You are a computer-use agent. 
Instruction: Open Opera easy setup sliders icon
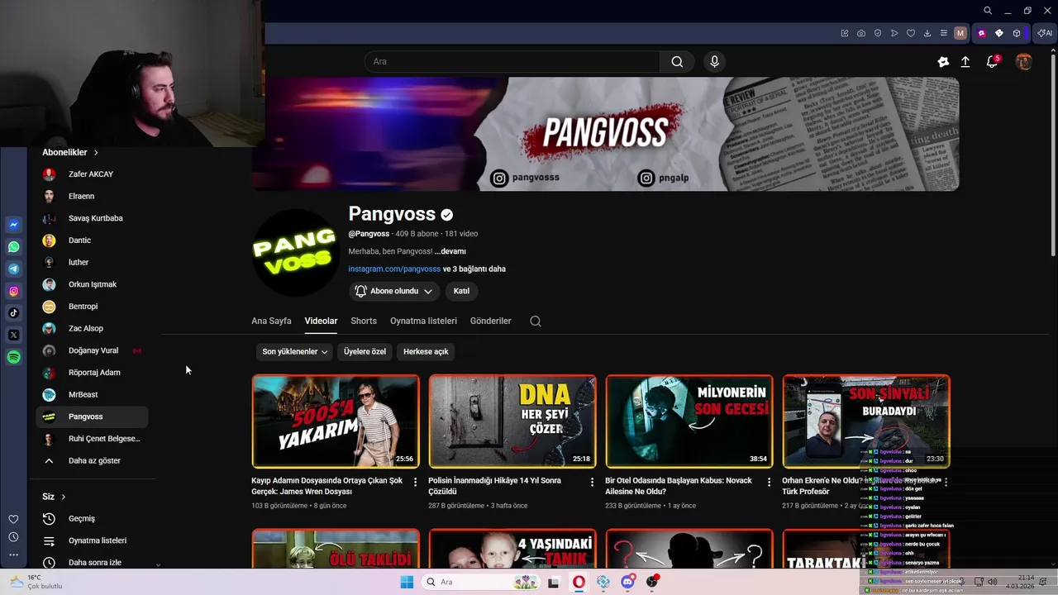(944, 33)
